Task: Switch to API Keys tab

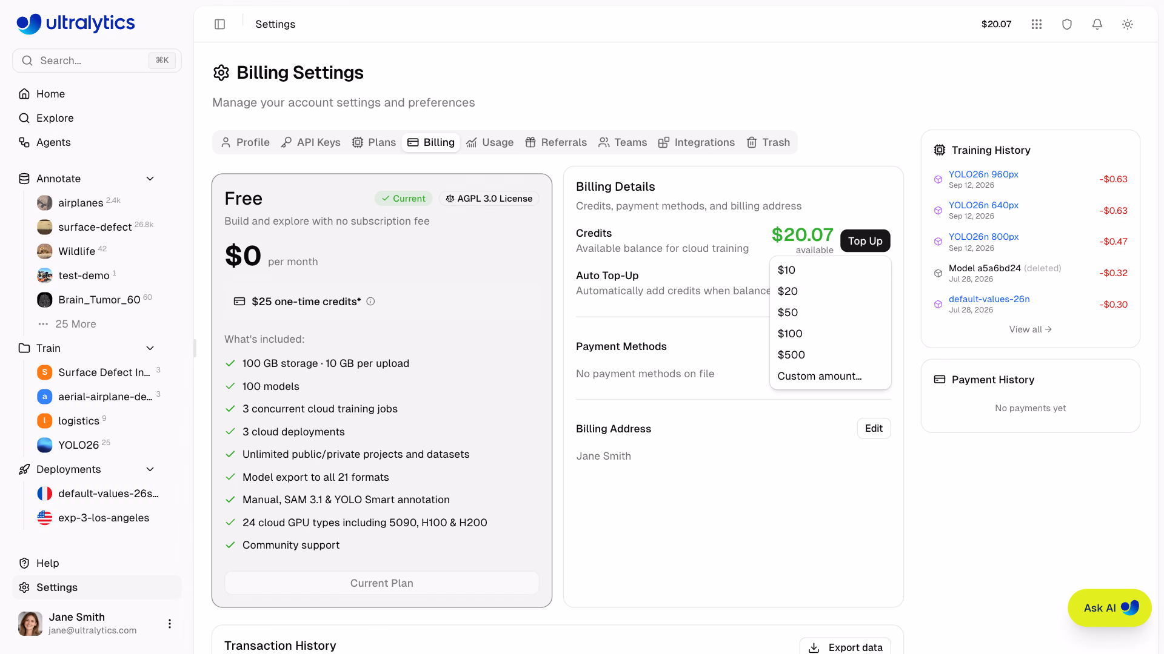Action: [x=311, y=142]
